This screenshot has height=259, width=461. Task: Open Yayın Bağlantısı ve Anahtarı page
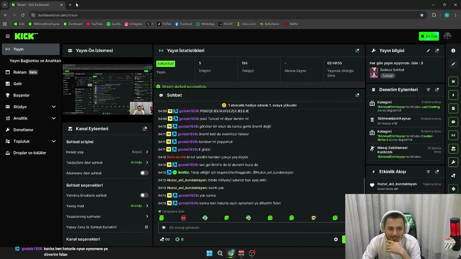pos(35,61)
